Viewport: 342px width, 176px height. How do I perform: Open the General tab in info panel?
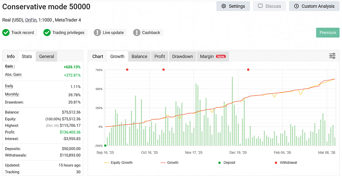click(x=46, y=56)
